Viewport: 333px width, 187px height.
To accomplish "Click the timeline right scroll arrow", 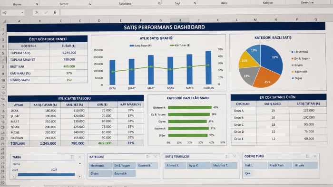I will coord(80,177).
